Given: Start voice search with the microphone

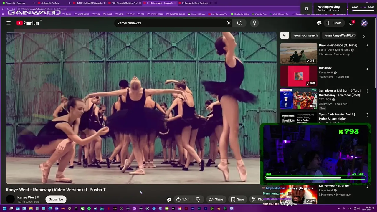Looking at the screenshot, I should click(x=254, y=23).
